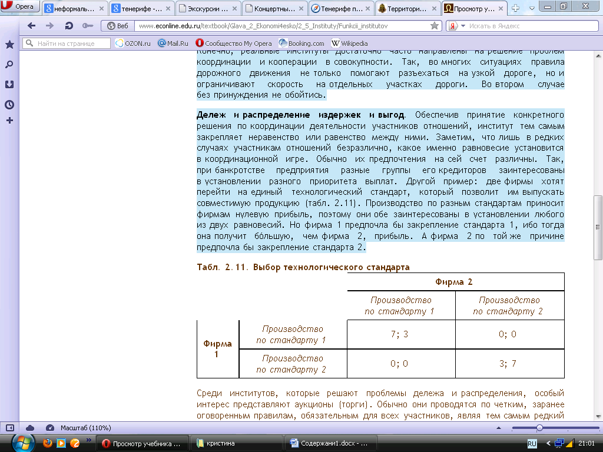Open a new tab with plus button
This screenshot has height=452, width=603.
pos(516,8)
